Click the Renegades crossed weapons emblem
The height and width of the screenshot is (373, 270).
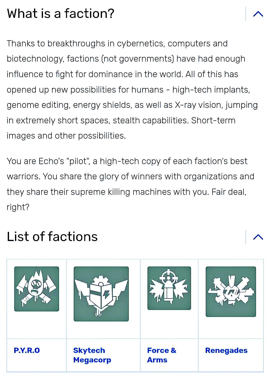coord(231,292)
